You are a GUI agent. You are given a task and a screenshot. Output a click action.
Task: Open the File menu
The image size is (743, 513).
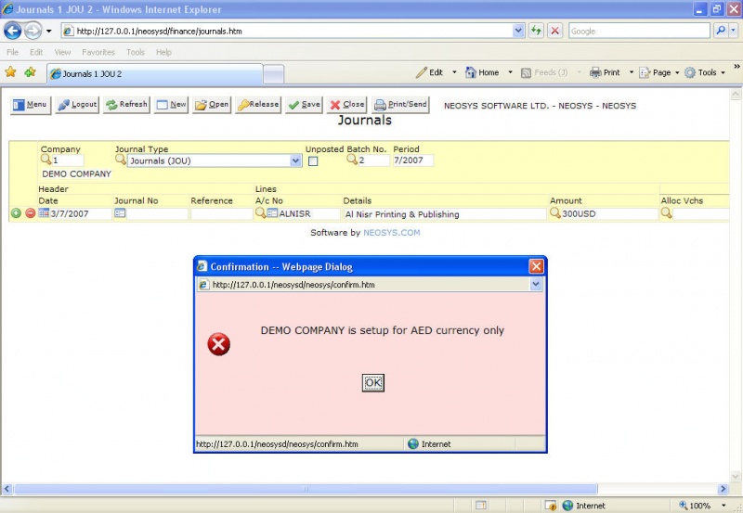pos(13,52)
